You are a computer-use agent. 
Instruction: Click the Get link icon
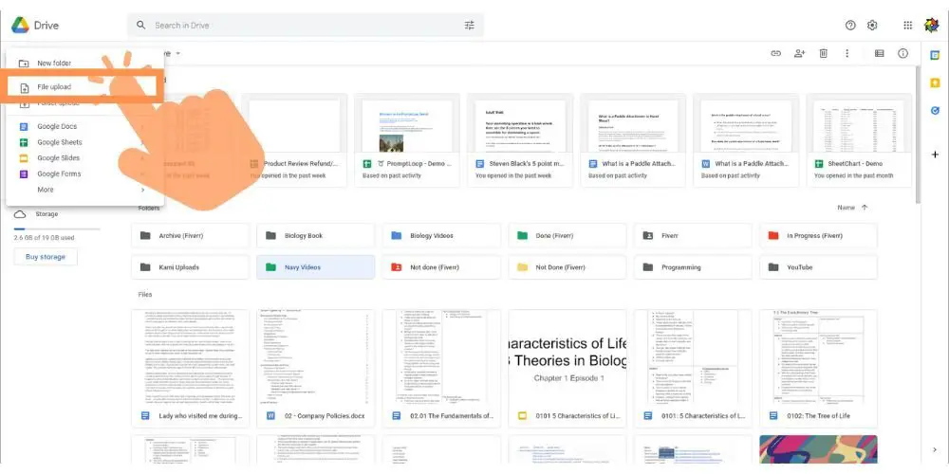click(775, 53)
